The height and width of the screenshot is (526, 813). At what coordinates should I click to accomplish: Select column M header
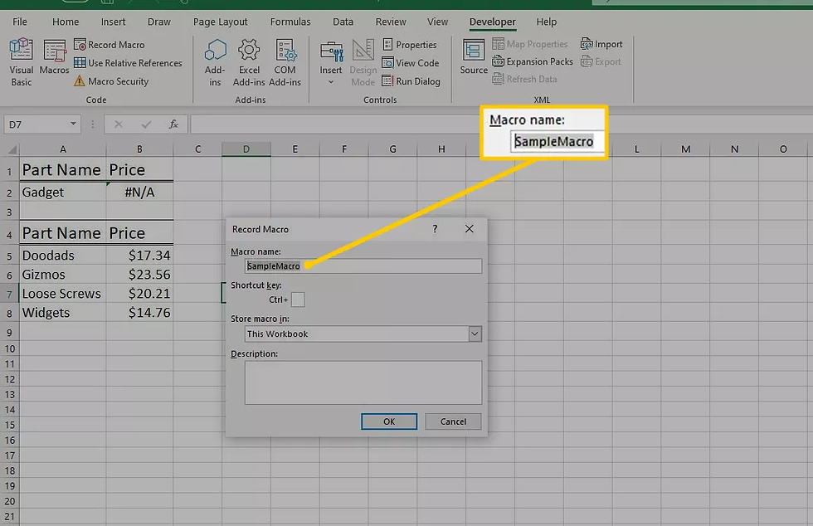click(x=685, y=149)
